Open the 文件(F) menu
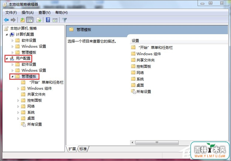The height and width of the screenshot is (161, 231). coord(11,13)
